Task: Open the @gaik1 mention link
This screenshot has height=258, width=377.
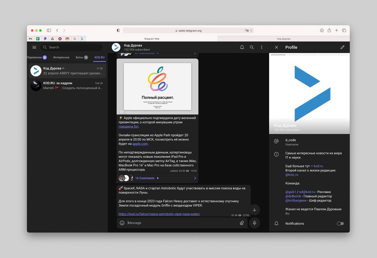Action: [x=291, y=192]
